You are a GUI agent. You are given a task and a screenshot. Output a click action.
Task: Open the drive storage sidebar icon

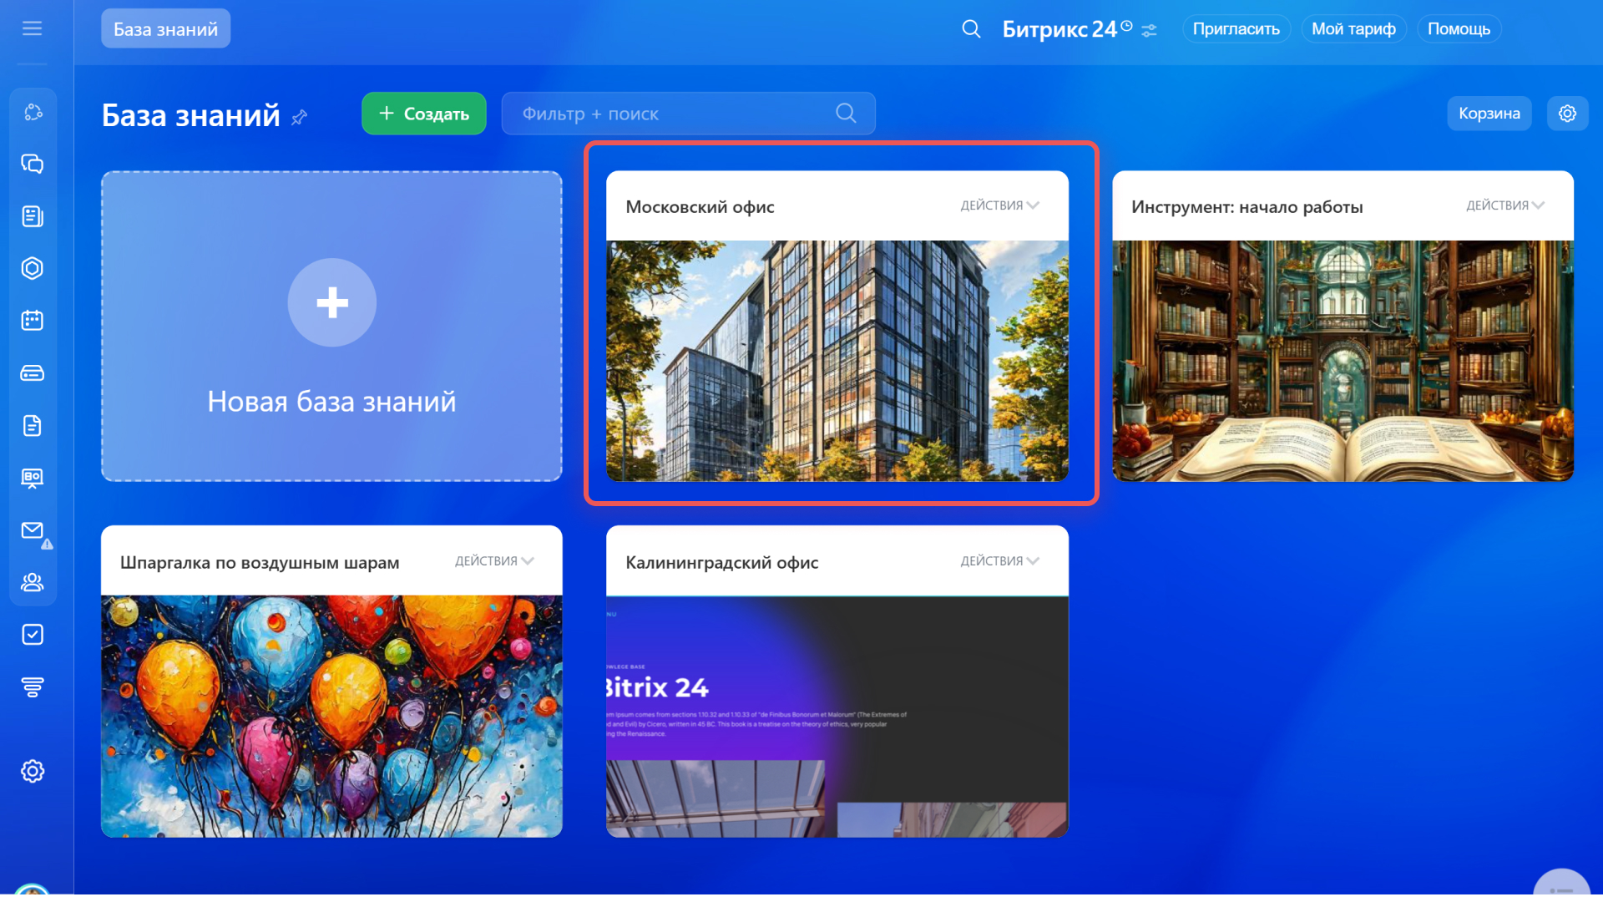pos(32,373)
